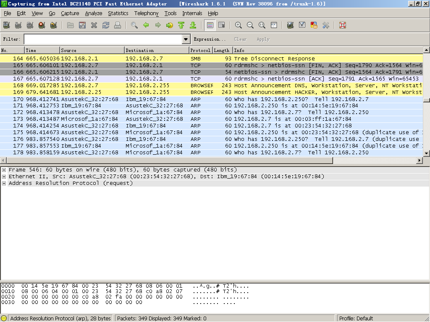Select packet 170 ARP who has 192.168.2.250
The height and width of the screenshot is (322, 430).
click(x=212, y=99)
